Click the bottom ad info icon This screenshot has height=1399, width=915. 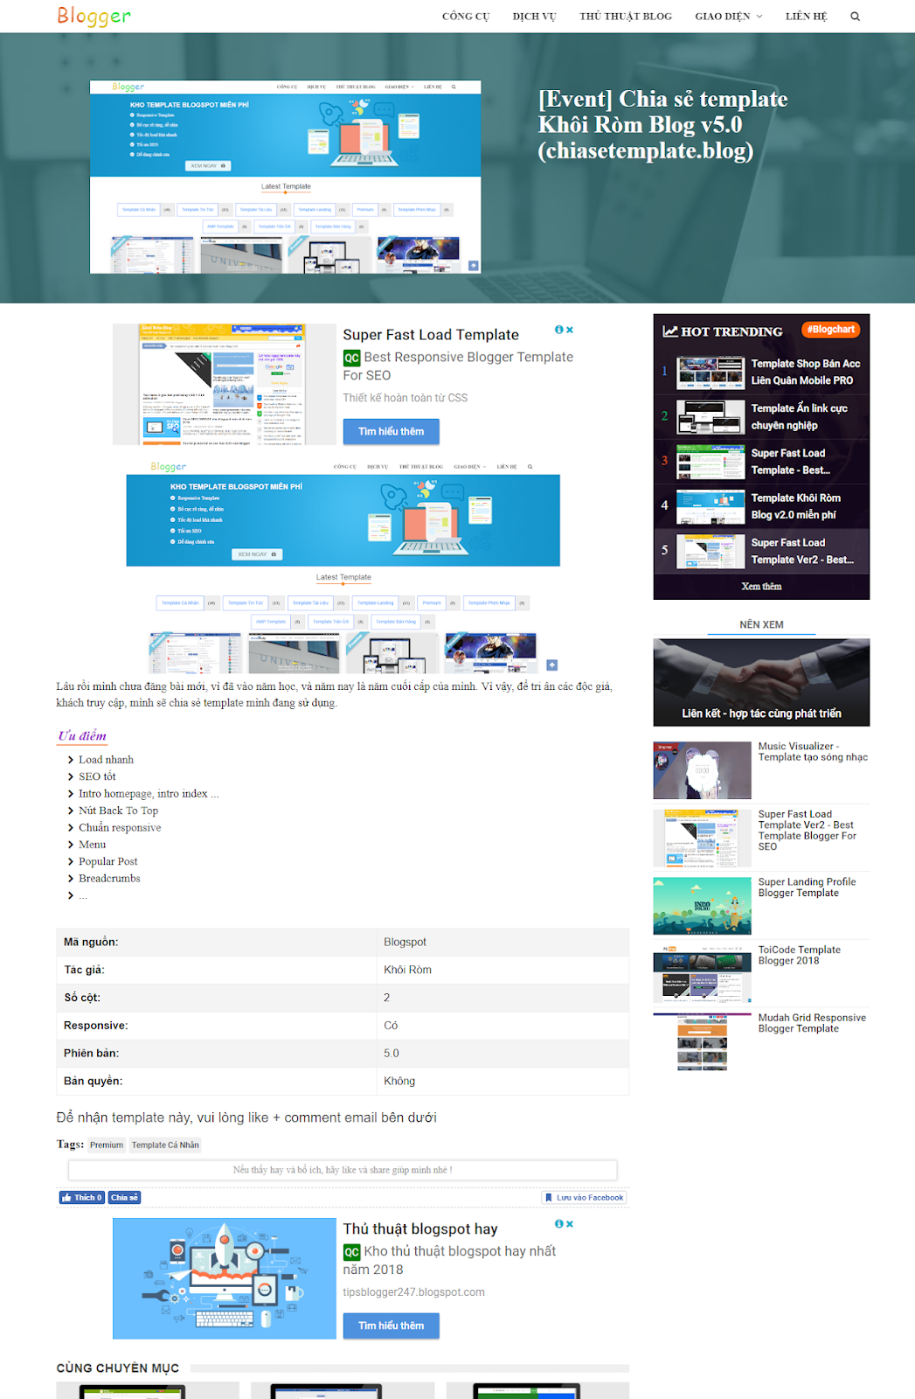(x=558, y=1224)
